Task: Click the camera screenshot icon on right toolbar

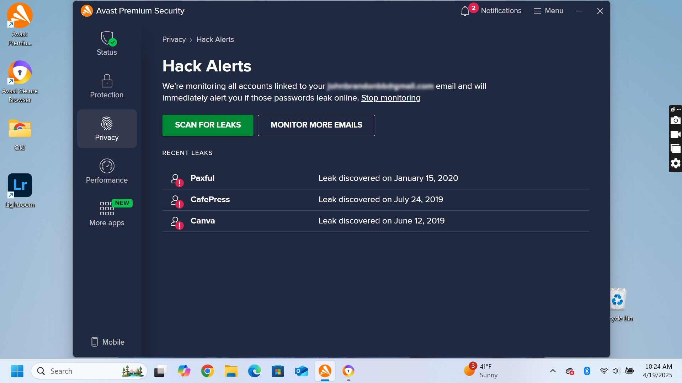Action: [x=675, y=120]
